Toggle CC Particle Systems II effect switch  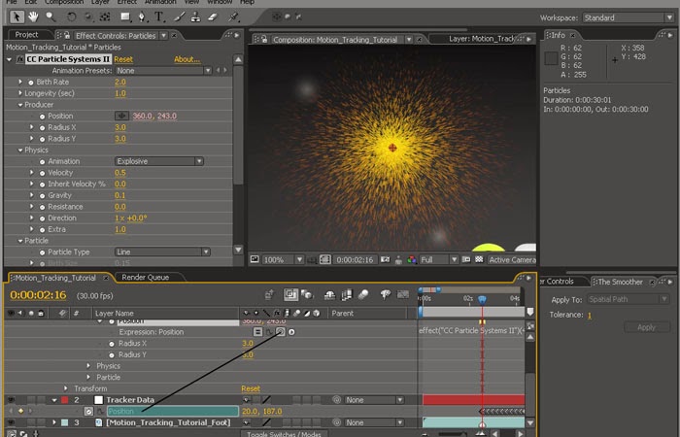(x=19, y=59)
